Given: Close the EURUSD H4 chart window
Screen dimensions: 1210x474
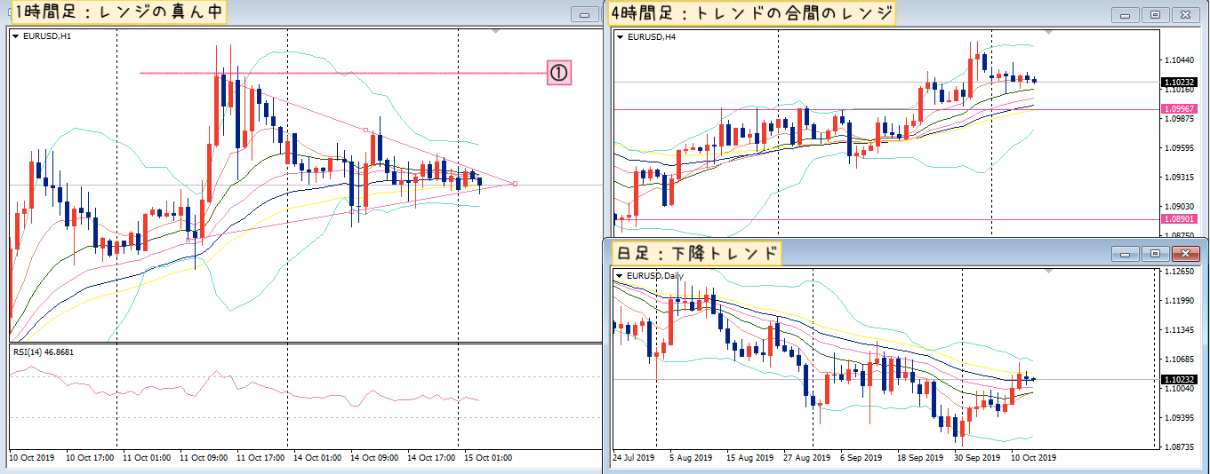Looking at the screenshot, I should point(1185,15).
